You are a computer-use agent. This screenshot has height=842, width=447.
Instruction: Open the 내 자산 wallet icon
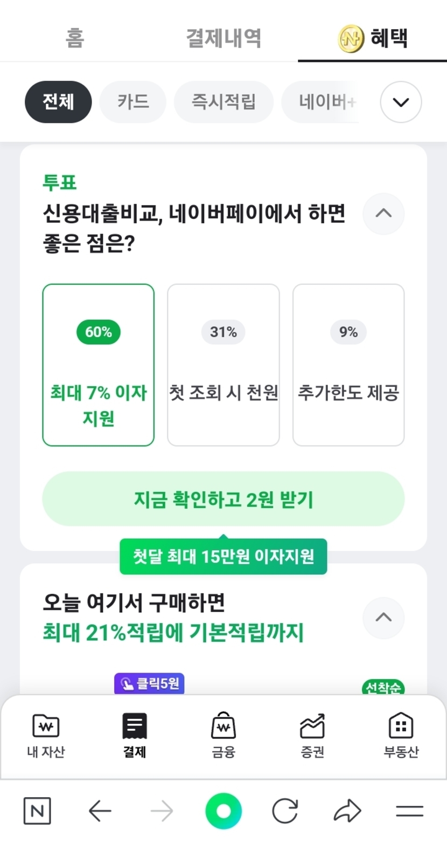tap(46, 726)
